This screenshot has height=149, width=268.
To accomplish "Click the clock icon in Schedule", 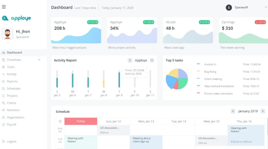I will 60,121.
